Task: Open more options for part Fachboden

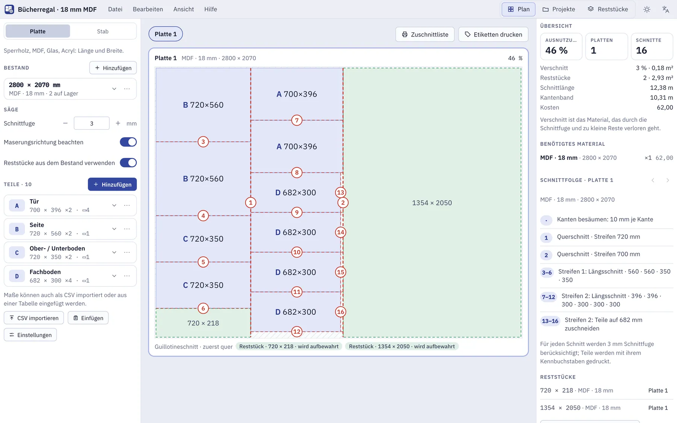Action: coord(127,276)
